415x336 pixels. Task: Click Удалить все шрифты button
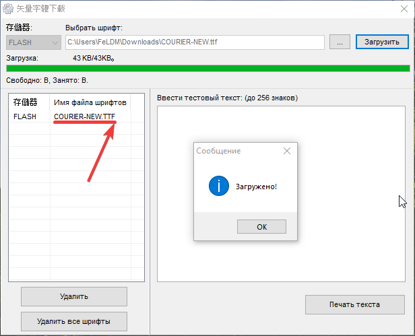point(74,321)
